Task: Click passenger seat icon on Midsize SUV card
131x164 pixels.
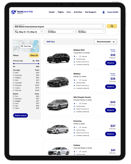Action: 74,56
